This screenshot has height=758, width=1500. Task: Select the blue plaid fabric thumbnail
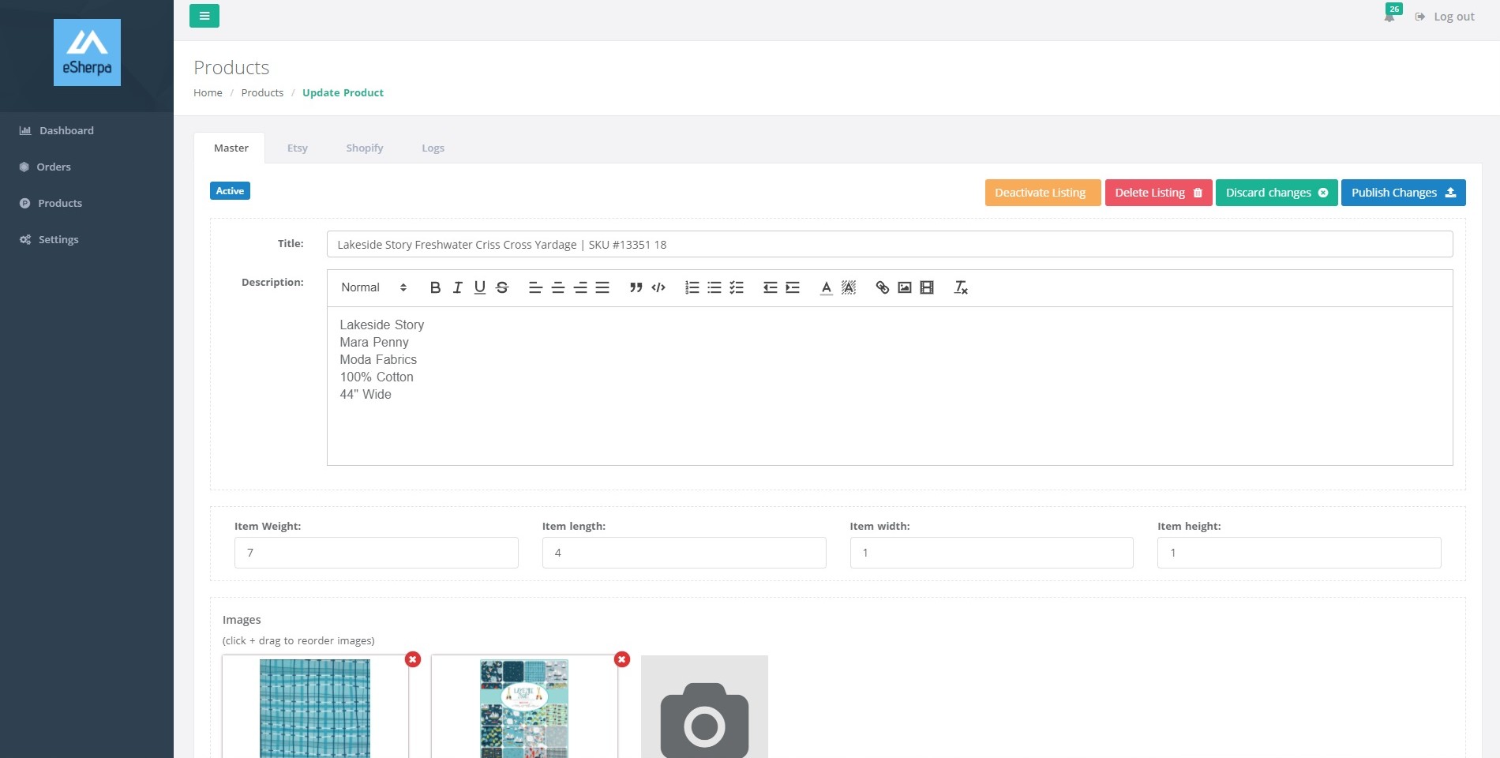tap(315, 707)
